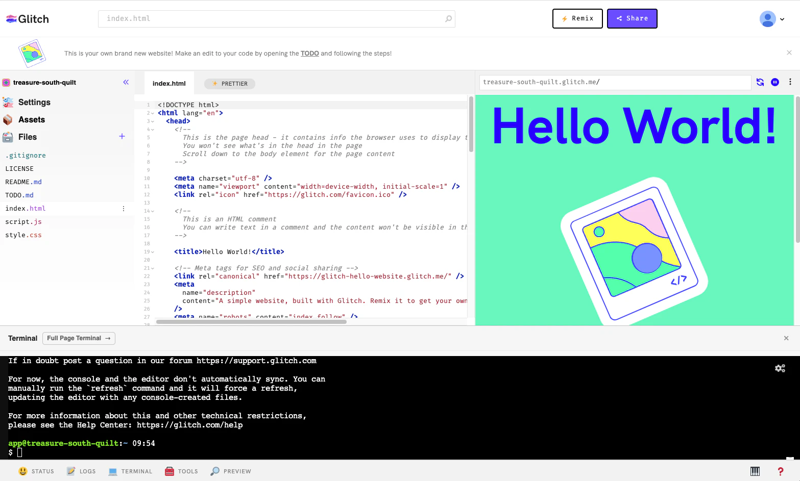Open project Settings in the sidebar
The width and height of the screenshot is (800, 481).
pos(34,102)
